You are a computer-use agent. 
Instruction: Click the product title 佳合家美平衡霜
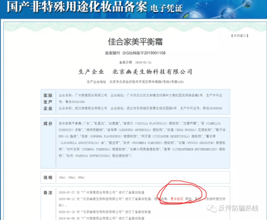[x=133, y=42]
